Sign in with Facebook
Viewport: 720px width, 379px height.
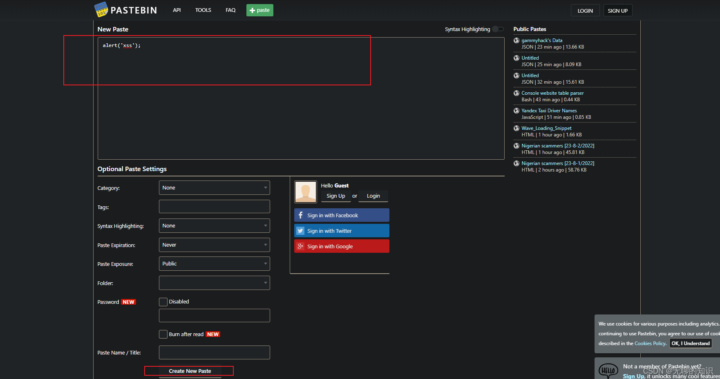(342, 215)
